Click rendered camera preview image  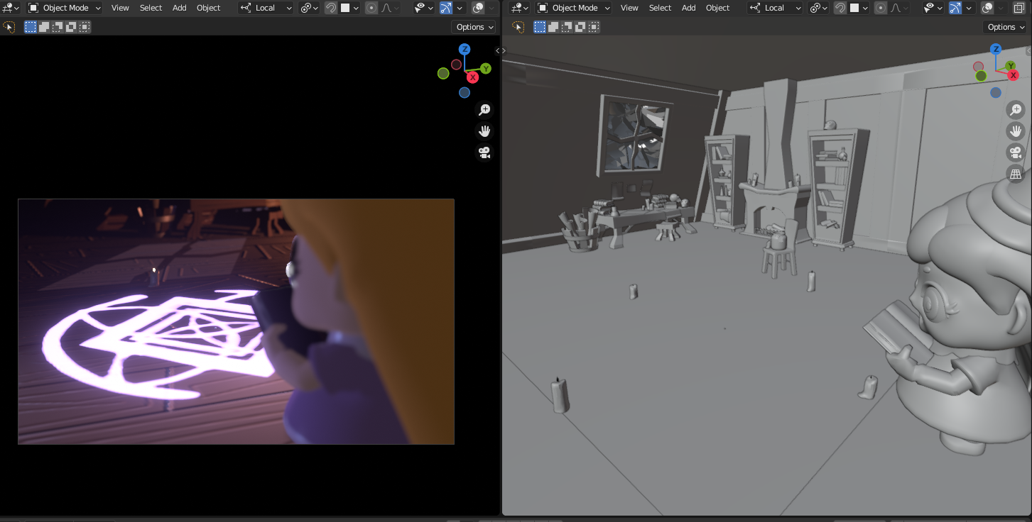[x=236, y=321]
